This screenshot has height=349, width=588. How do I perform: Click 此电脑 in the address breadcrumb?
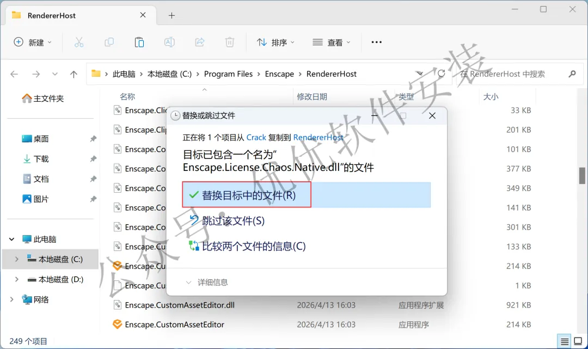124,74
